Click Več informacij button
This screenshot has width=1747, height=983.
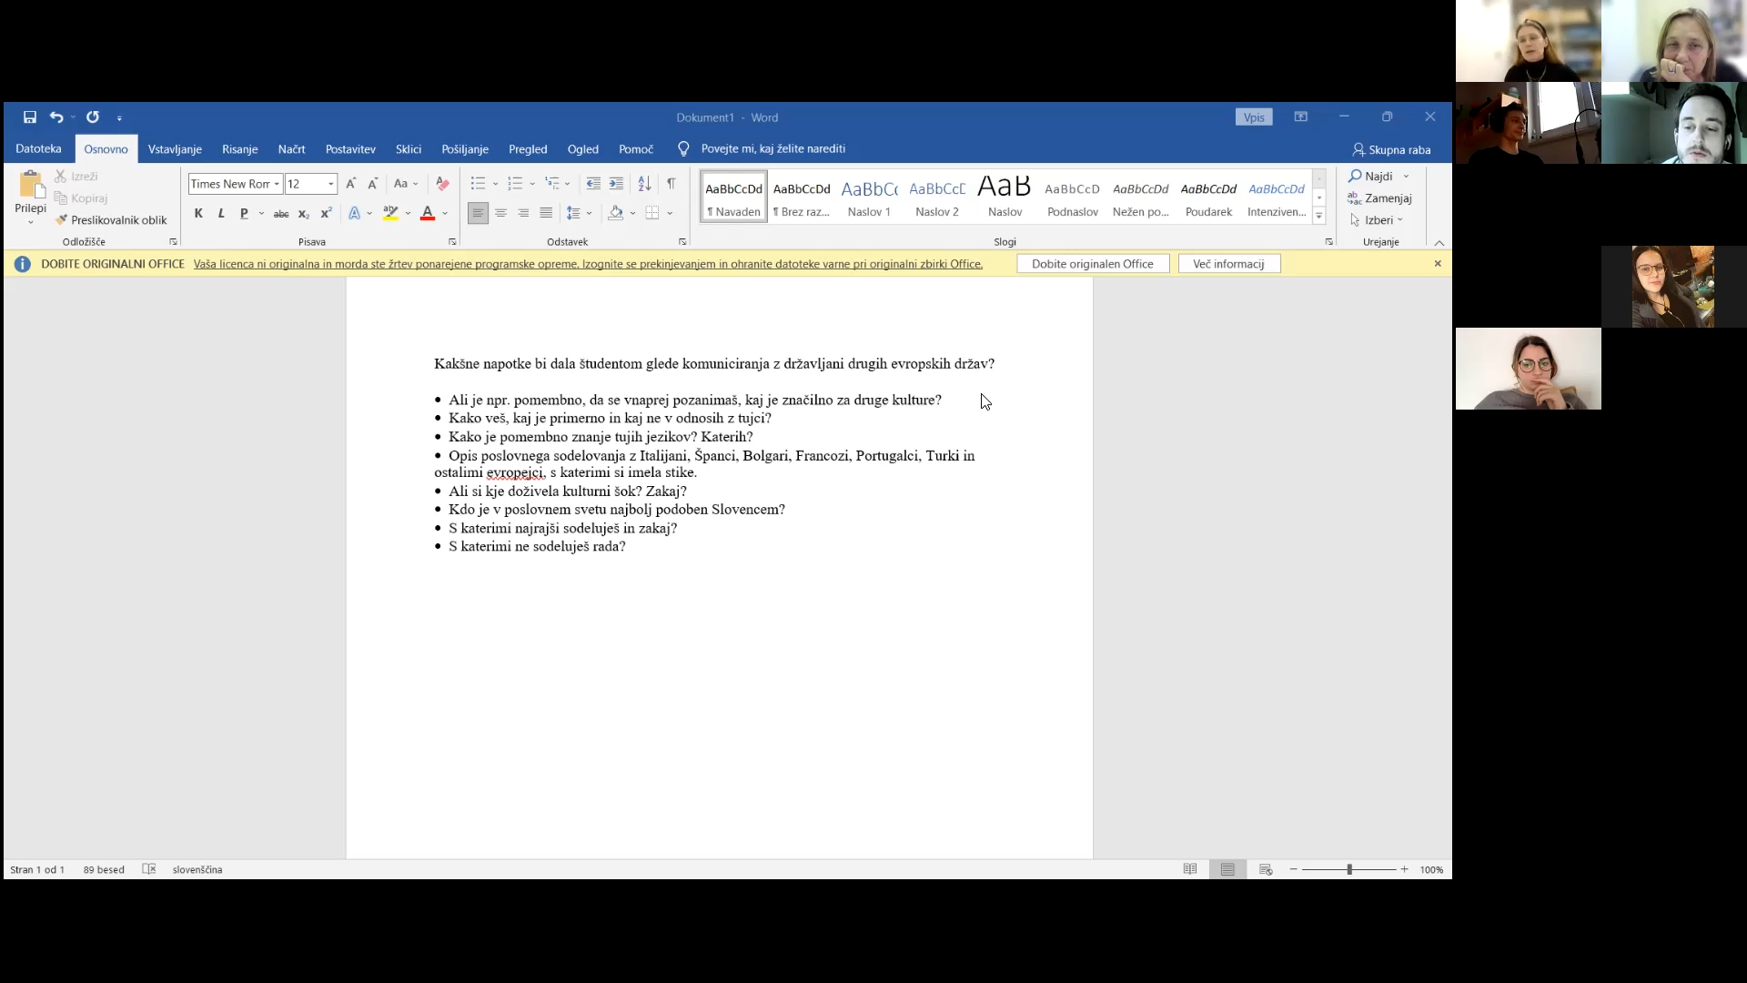(x=1228, y=264)
